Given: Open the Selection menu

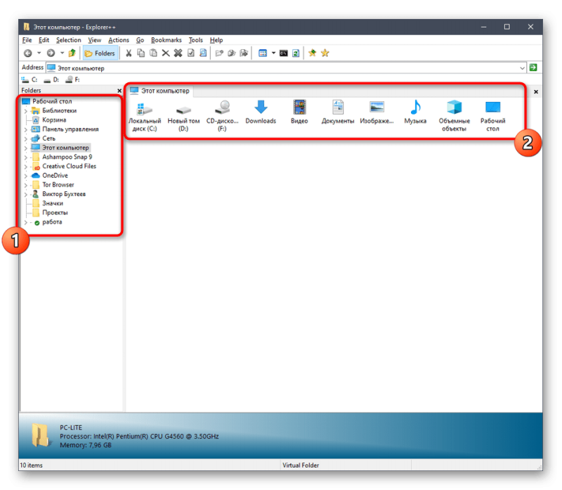Looking at the screenshot, I should tap(68, 40).
